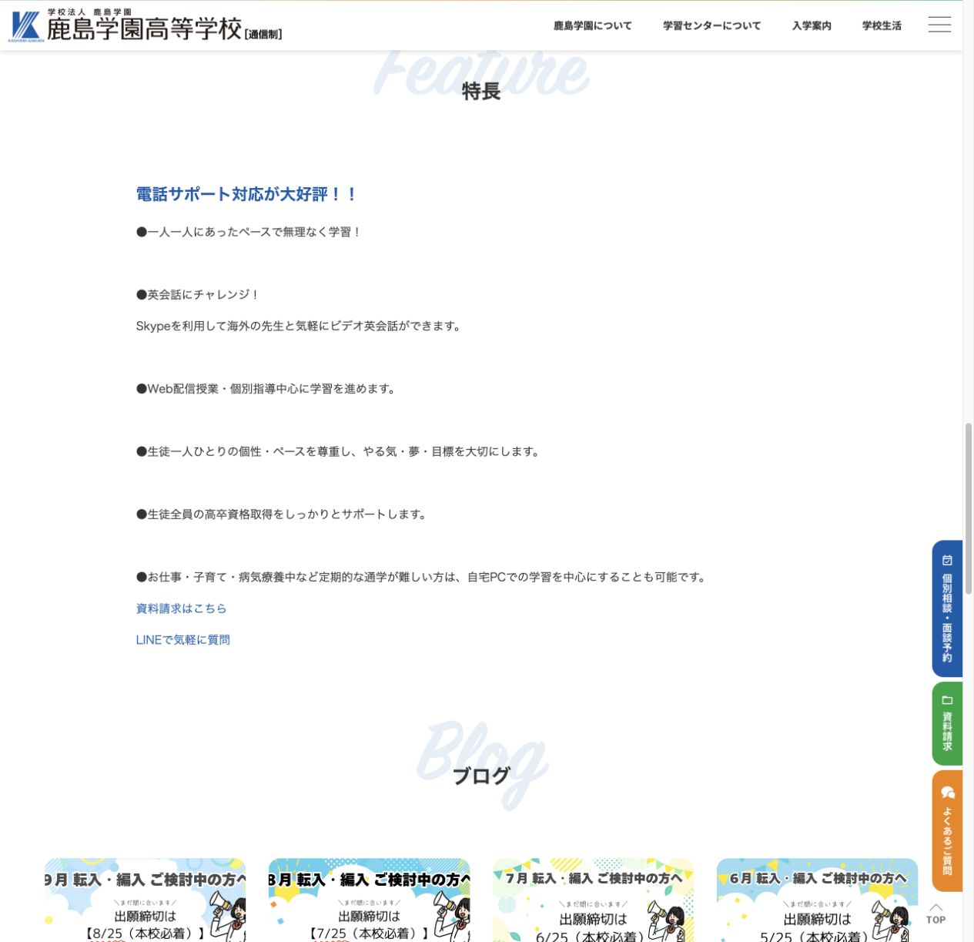The width and height of the screenshot is (974, 942).
Task: Click the ●生徒全員の高卒資格取得 line
Action: (283, 515)
